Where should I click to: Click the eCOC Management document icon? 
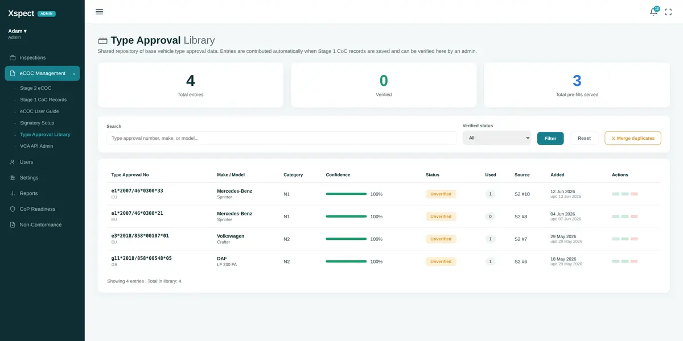[13, 73]
